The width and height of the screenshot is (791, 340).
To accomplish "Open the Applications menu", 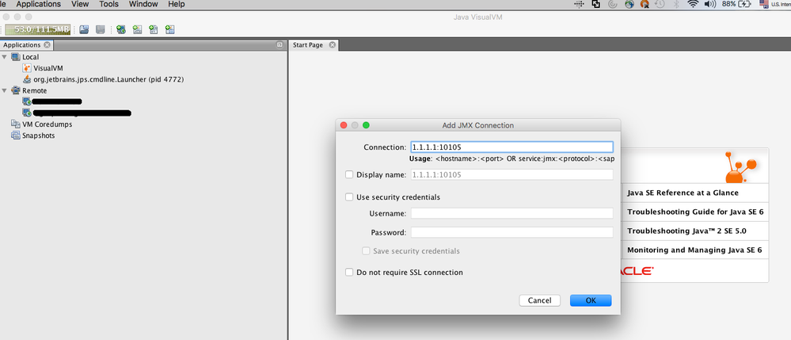I will [38, 4].
